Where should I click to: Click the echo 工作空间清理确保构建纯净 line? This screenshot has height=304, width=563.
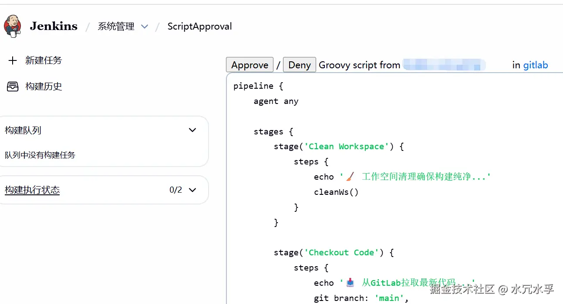pyautogui.click(x=402, y=177)
